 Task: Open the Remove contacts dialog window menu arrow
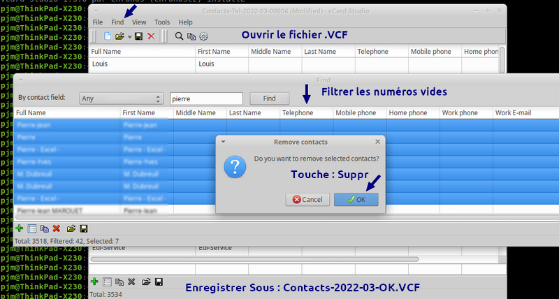click(223, 142)
